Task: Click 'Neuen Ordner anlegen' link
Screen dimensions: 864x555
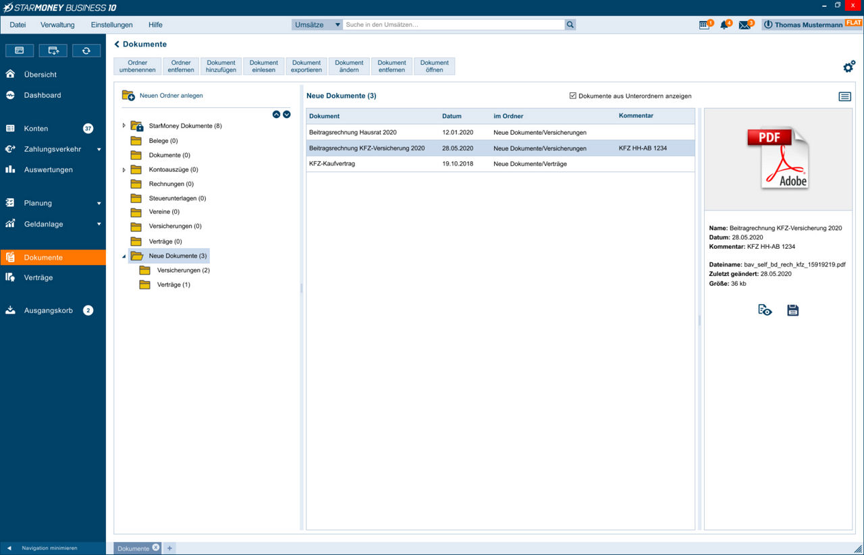Action: 171,96
